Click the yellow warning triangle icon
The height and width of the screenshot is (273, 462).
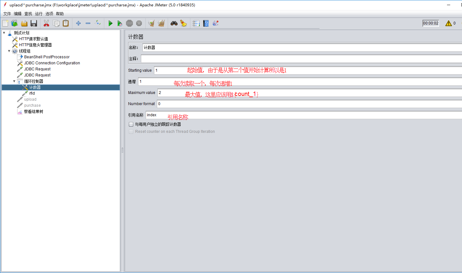coord(449,23)
